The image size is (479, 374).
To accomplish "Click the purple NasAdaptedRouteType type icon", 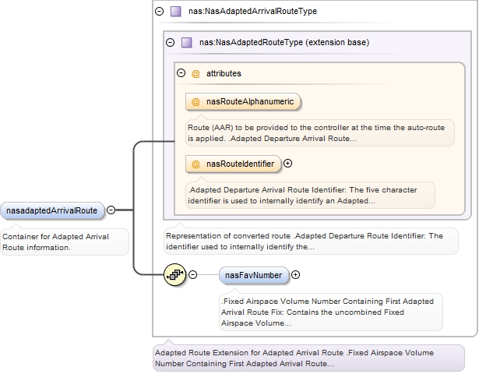I will [x=186, y=43].
